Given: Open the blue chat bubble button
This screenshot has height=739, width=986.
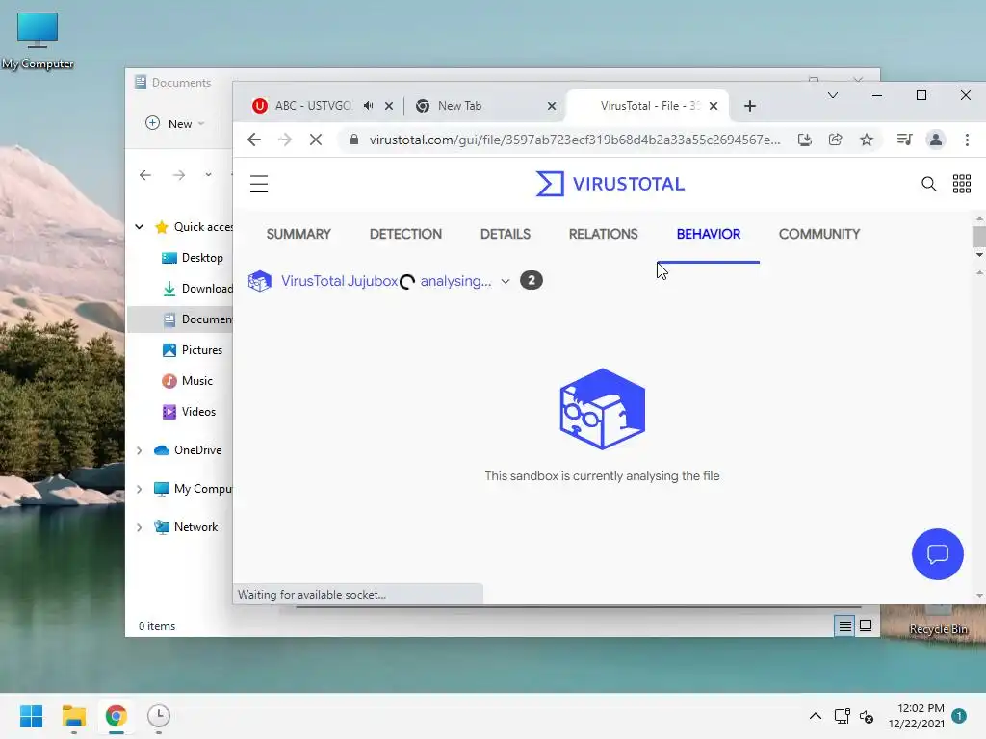Looking at the screenshot, I should pyautogui.click(x=938, y=553).
